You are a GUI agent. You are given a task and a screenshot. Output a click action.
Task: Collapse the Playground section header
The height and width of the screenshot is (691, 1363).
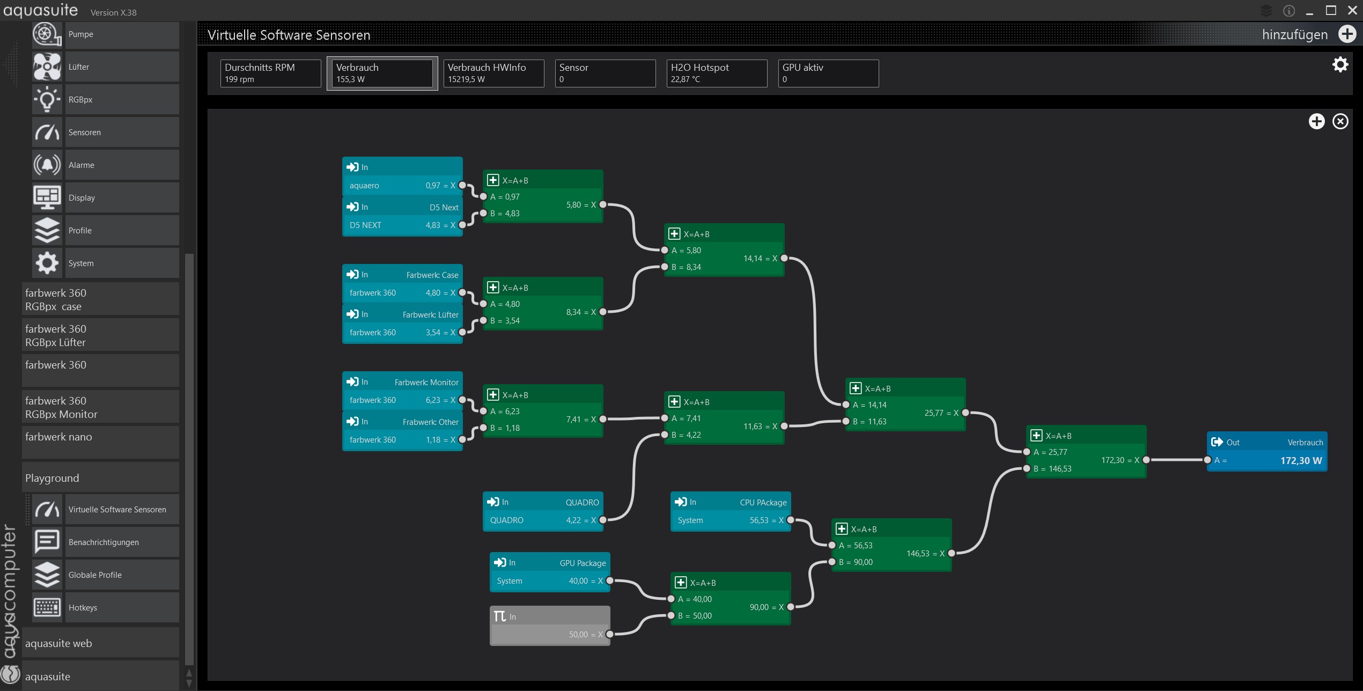pyautogui.click(x=100, y=478)
